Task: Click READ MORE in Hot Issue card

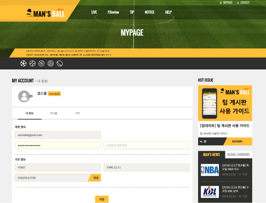Action: click(x=238, y=141)
